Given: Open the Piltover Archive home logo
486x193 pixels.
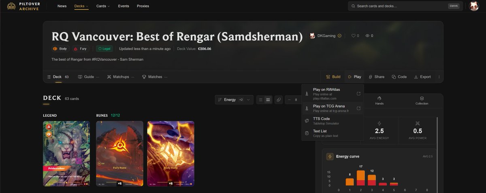Looking at the screenshot, I should pyautogui.click(x=23, y=6).
